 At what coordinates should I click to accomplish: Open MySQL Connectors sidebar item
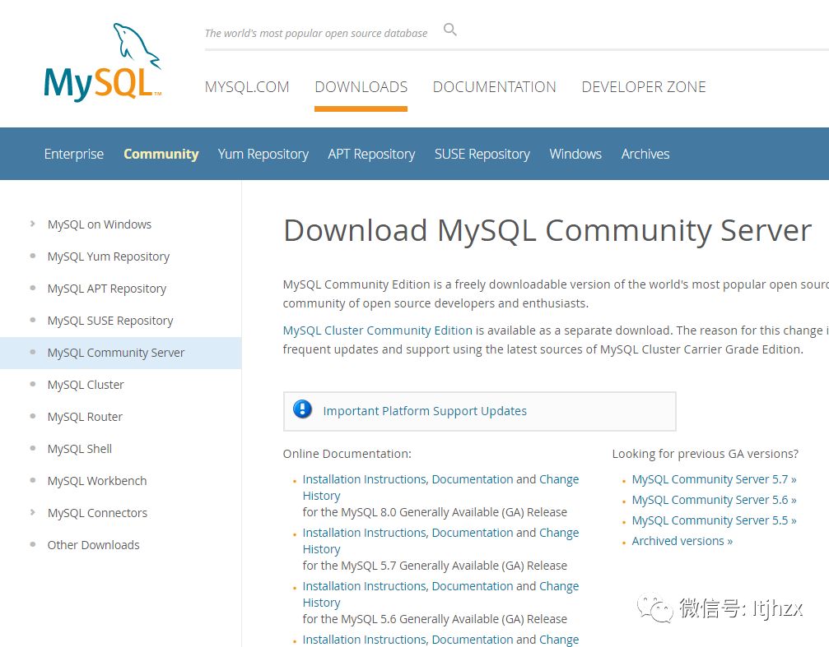(x=97, y=513)
